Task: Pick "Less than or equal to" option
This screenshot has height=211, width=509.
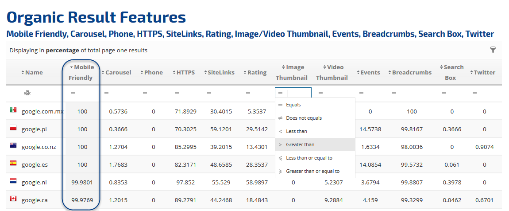Action: click(309, 158)
